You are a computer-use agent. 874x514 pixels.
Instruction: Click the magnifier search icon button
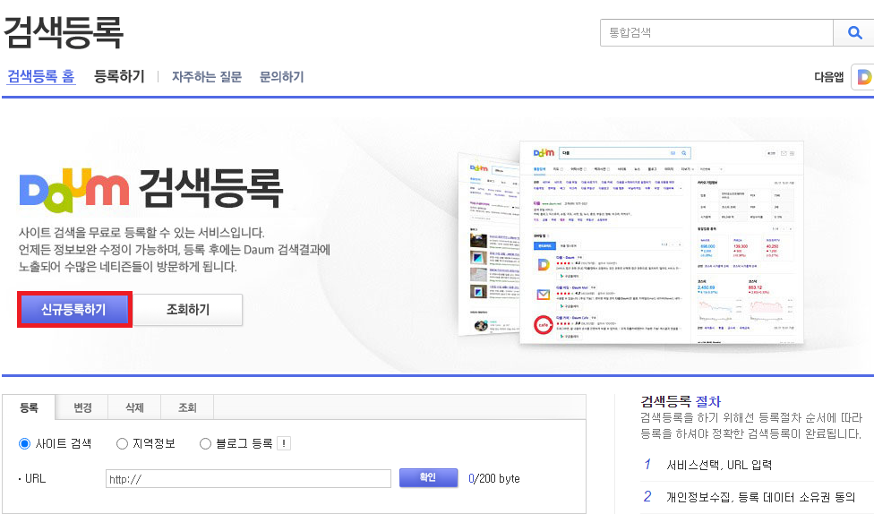point(854,32)
